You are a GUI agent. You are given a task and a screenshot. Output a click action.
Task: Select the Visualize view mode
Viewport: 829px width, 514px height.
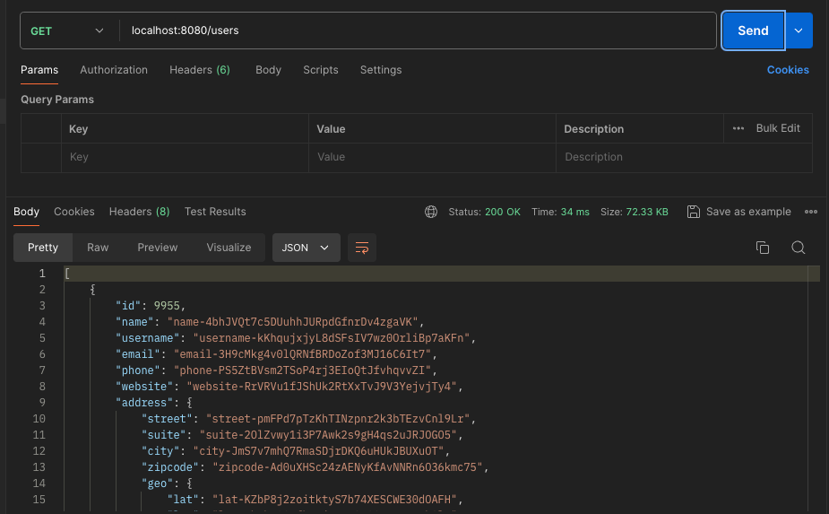(x=229, y=248)
